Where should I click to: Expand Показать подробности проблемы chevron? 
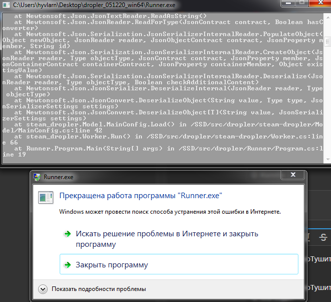click(x=43, y=289)
